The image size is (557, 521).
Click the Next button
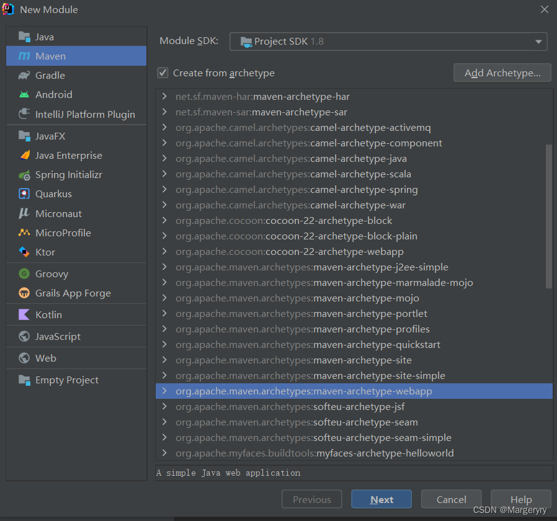coord(381,499)
